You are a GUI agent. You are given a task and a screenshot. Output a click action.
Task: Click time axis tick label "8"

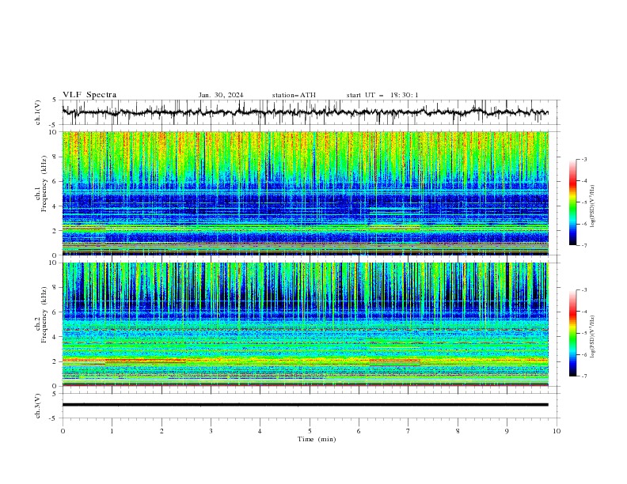tap(458, 431)
